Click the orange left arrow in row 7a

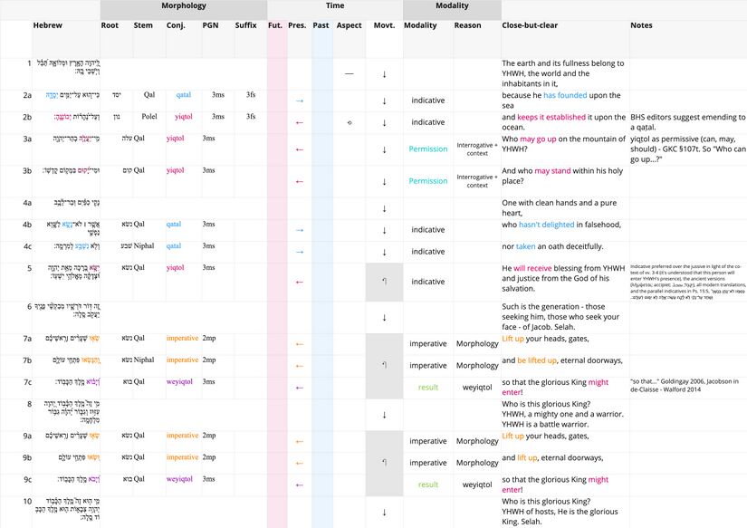299,343
